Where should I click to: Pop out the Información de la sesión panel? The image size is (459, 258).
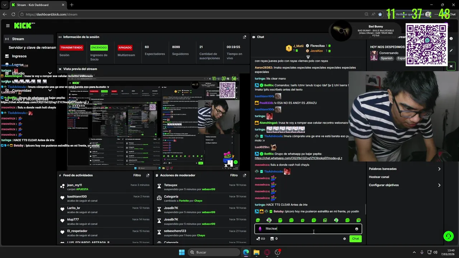click(x=245, y=37)
